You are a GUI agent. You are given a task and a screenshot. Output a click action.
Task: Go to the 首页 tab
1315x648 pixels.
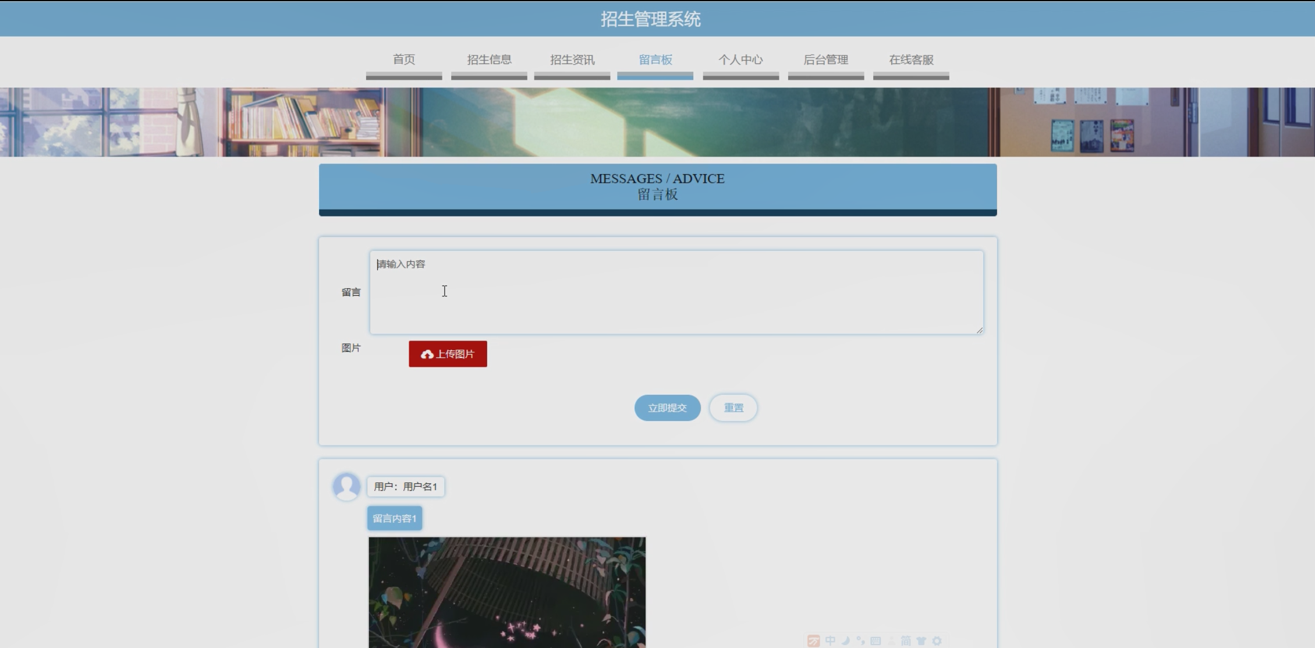(x=404, y=60)
